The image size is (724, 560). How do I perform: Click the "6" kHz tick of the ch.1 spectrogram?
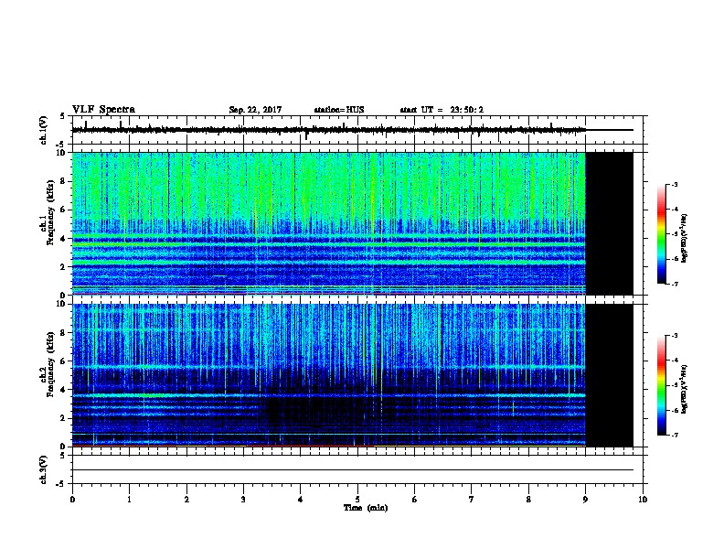click(64, 210)
